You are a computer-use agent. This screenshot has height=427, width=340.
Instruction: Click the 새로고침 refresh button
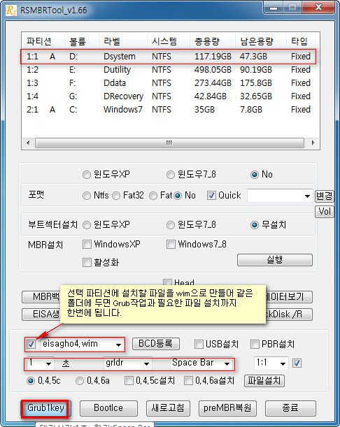(x=168, y=408)
